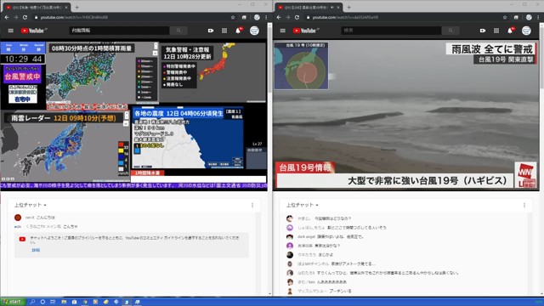This screenshot has height=306, width=544.
Task: Open the YouTube guide menu in left window
Action: point(11,31)
